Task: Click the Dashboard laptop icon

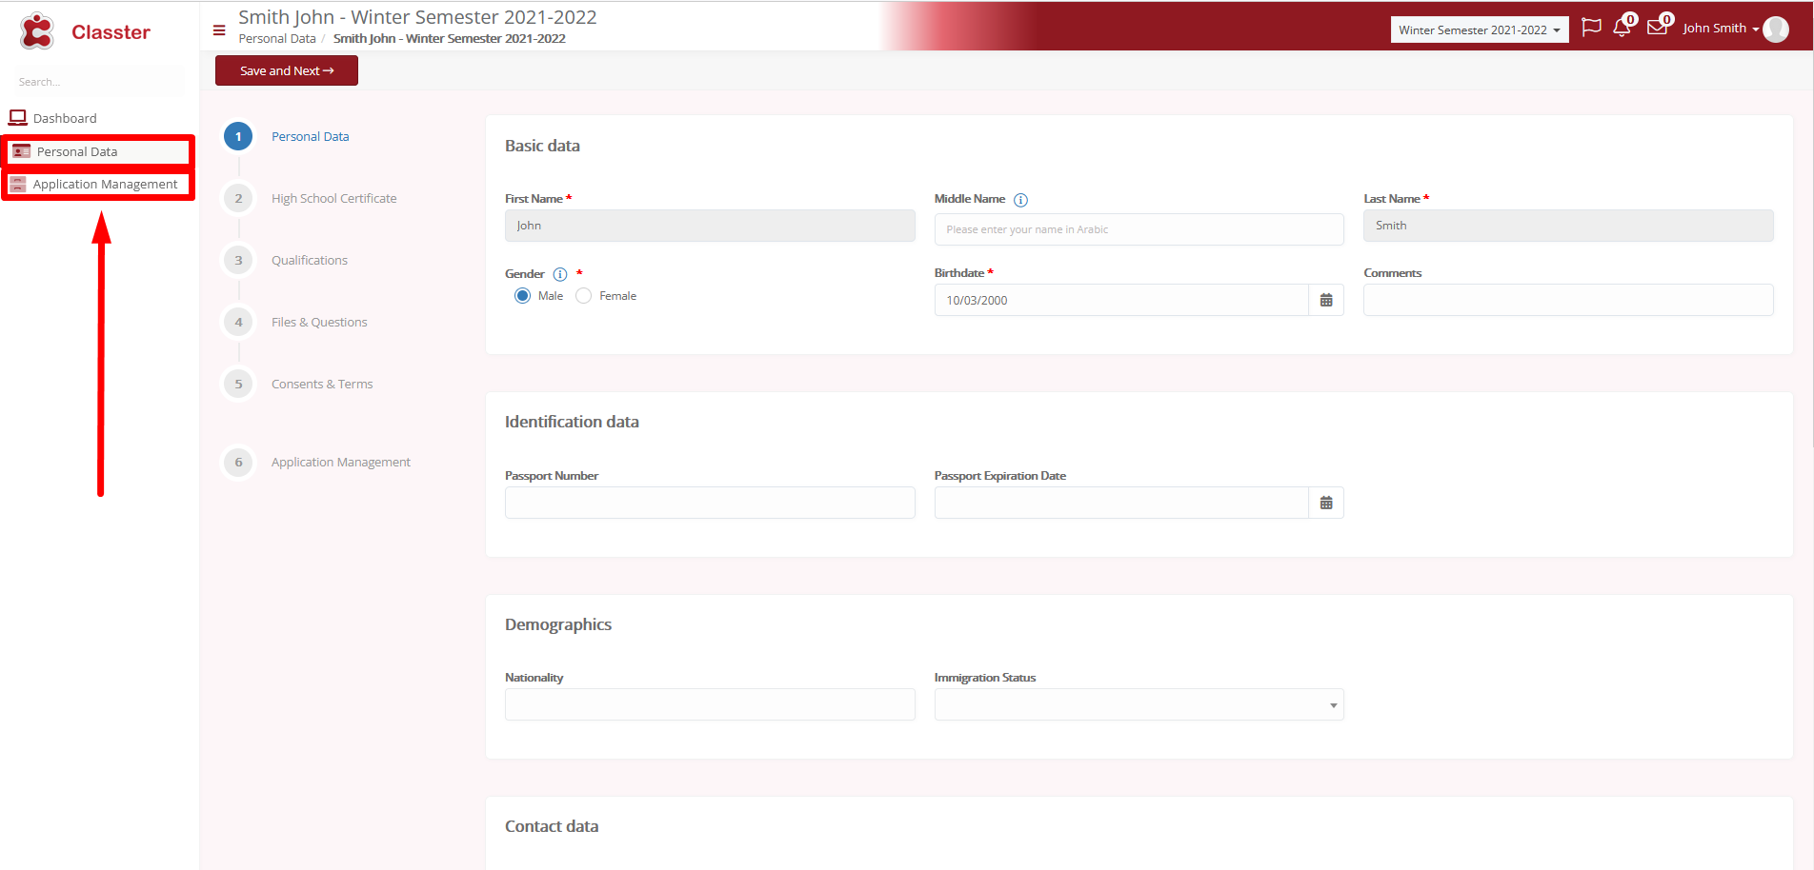Action: point(18,118)
